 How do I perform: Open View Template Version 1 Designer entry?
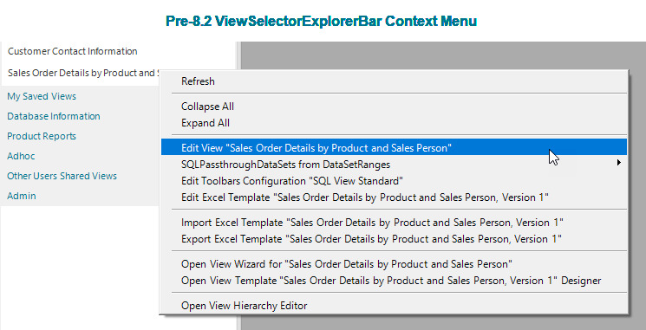(394, 281)
